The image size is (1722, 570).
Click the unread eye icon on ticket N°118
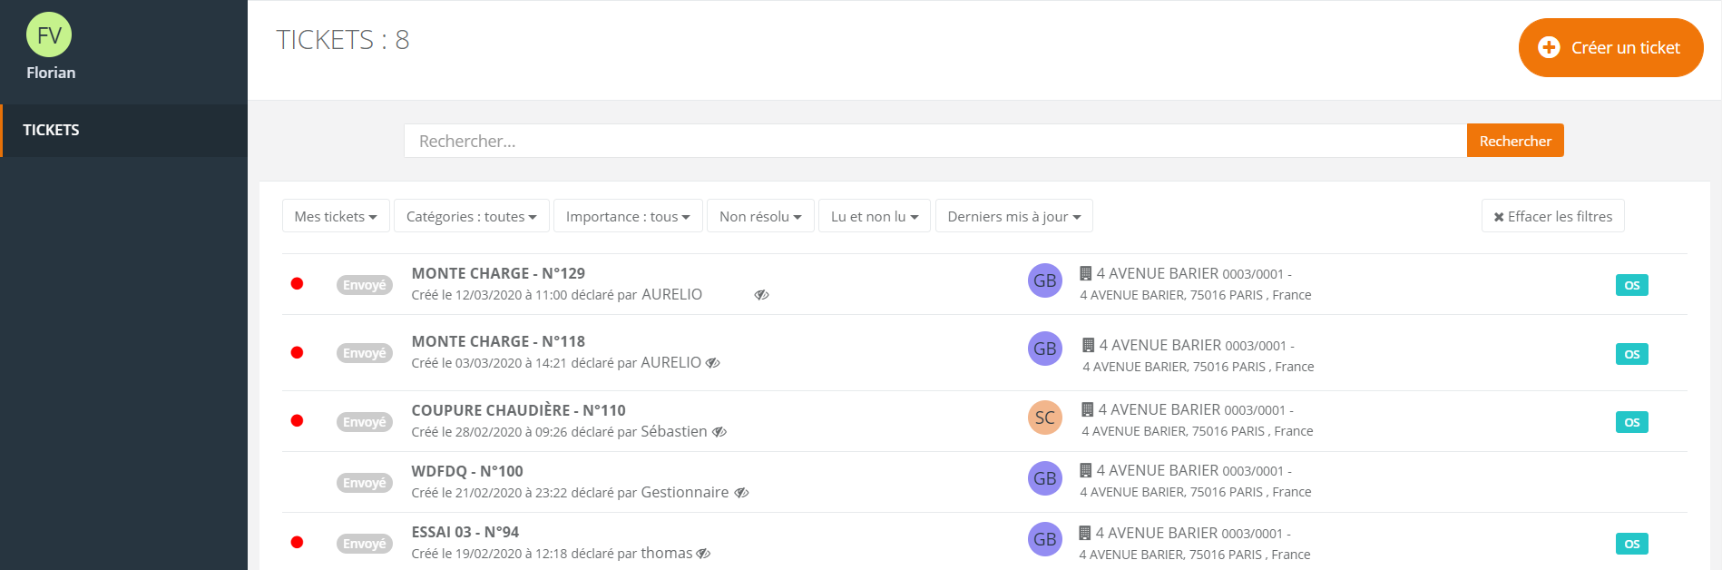click(713, 363)
